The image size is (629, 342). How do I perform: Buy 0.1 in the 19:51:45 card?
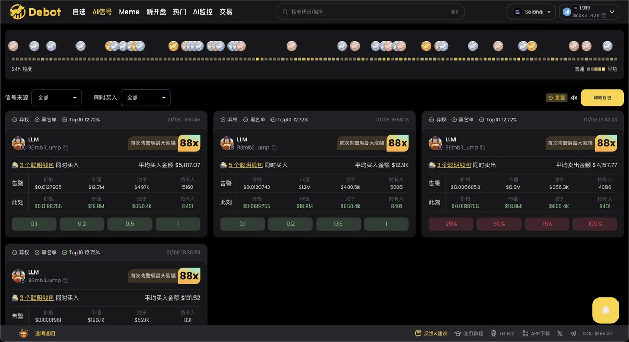click(x=34, y=224)
